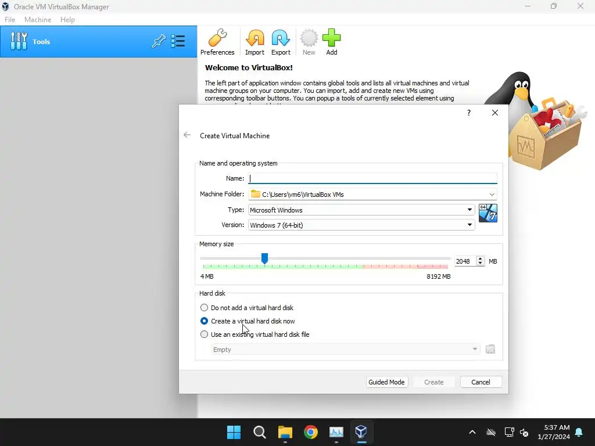Viewport: 595px width, 446px height.
Task: Click the VirtualBox taskbar icon
Action: [x=361, y=432]
